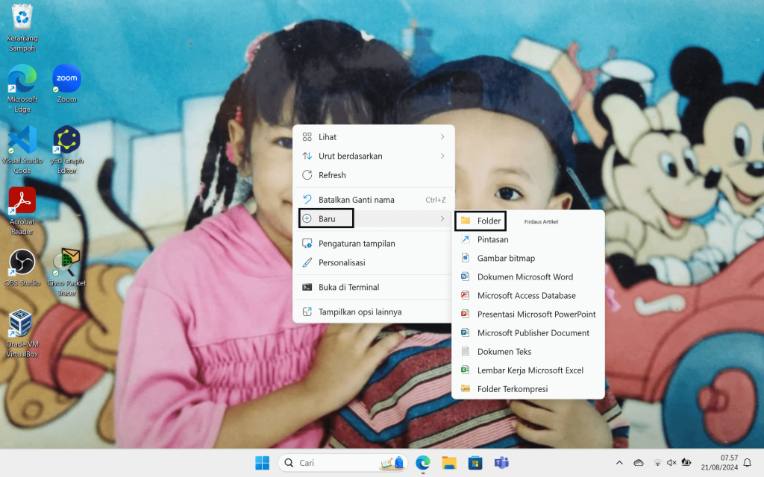The width and height of the screenshot is (764, 477).
Task: Open Microsoft Teams from the taskbar
Action: 501,463
